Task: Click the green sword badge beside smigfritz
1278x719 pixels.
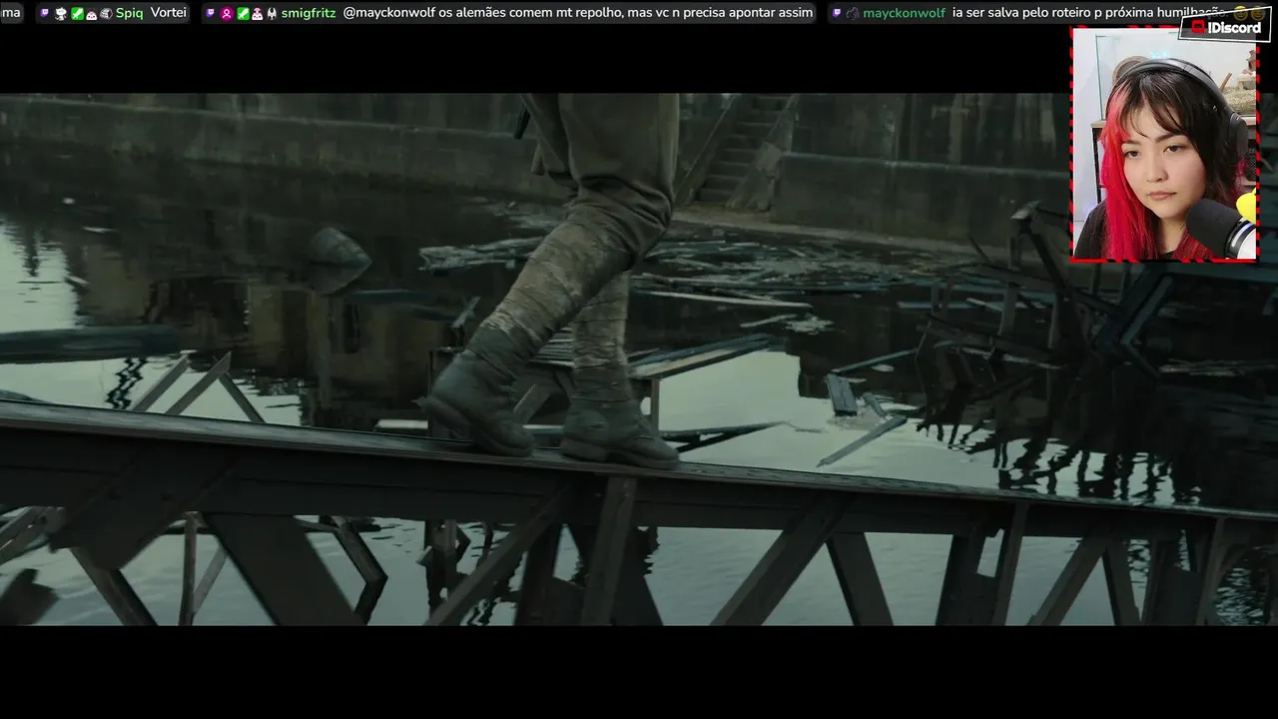Action: point(243,14)
